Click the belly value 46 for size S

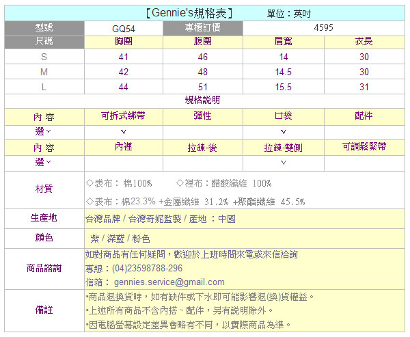203,57
